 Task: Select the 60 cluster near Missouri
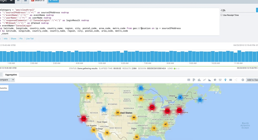click(x=134, y=117)
